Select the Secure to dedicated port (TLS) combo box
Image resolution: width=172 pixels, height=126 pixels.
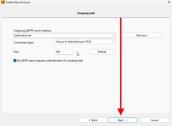[x=83, y=42]
